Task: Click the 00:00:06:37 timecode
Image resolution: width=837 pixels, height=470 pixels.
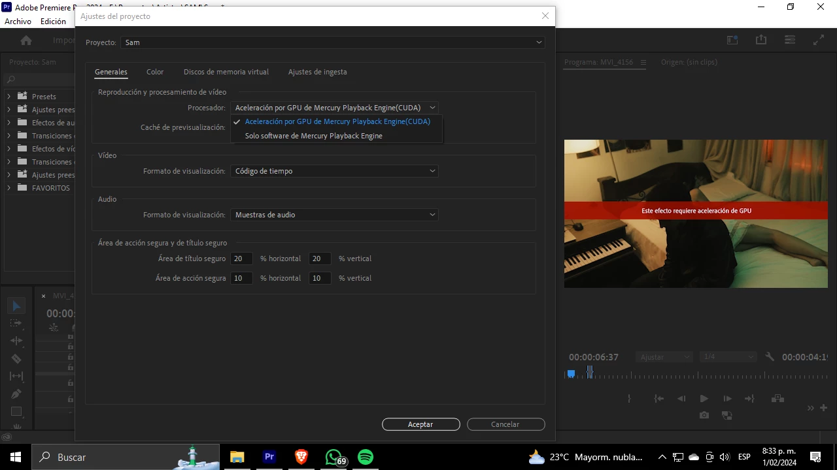Action: click(594, 357)
